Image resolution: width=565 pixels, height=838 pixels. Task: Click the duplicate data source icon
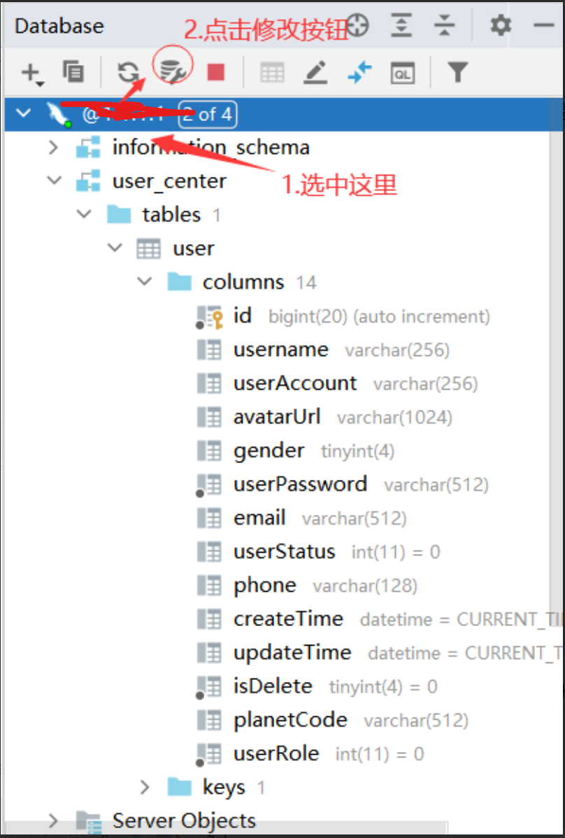(x=73, y=71)
